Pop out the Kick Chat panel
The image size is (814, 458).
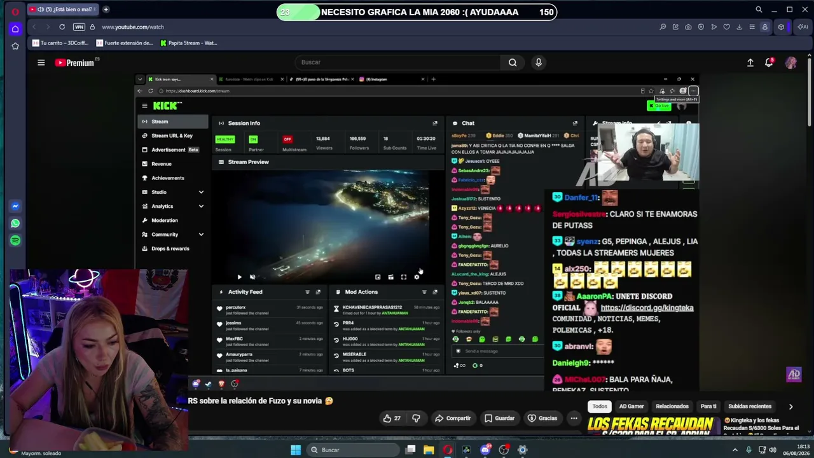pyautogui.click(x=575, y=123)
